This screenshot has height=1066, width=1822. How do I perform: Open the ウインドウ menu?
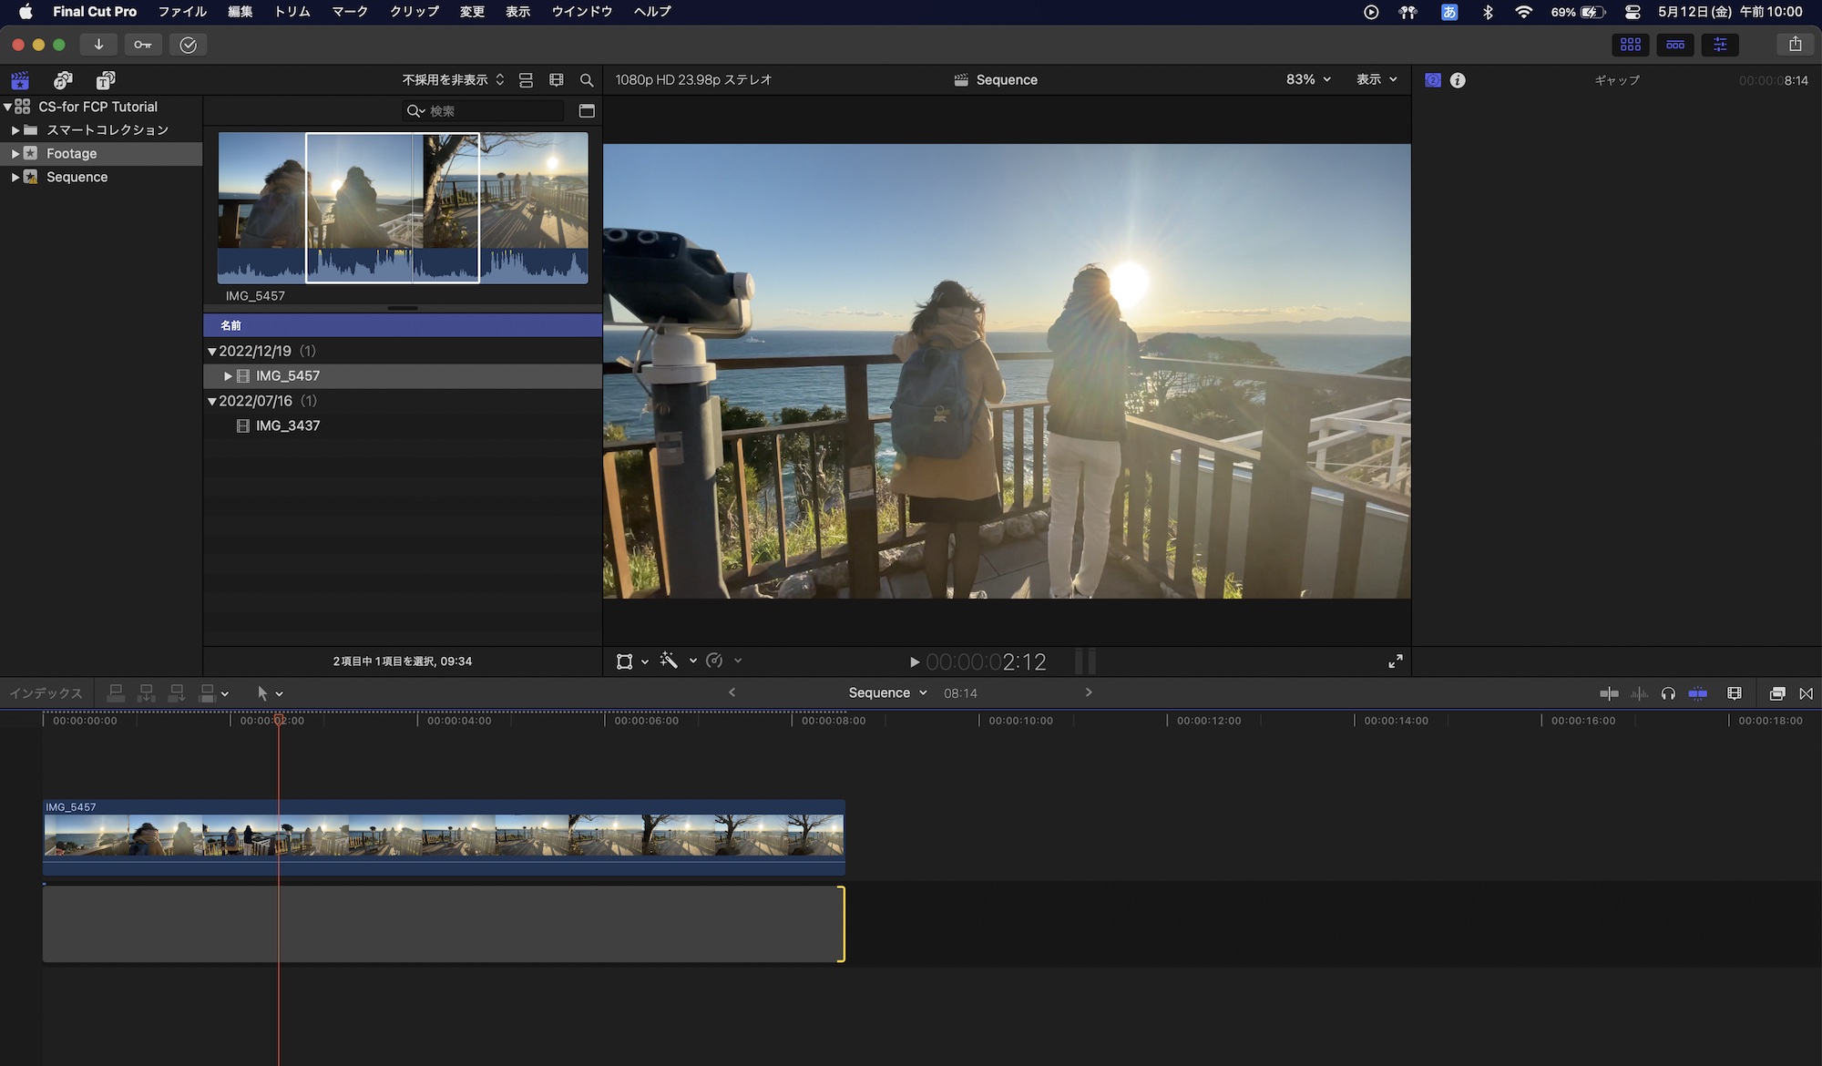(x=581, y=12)
